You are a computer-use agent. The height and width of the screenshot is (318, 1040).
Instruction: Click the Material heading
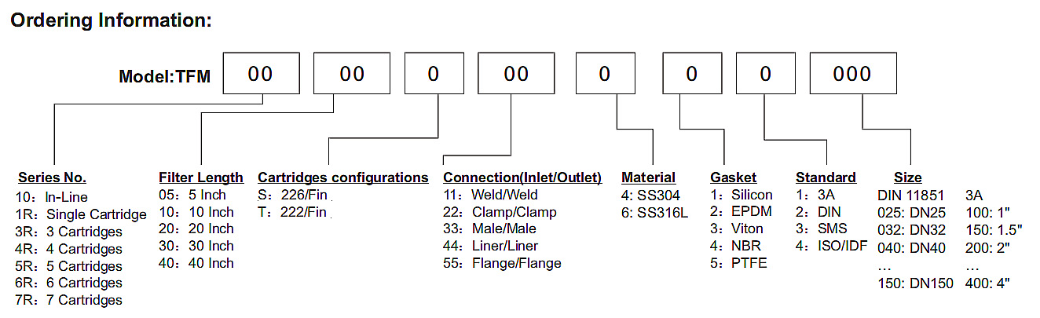click(648, 177)
